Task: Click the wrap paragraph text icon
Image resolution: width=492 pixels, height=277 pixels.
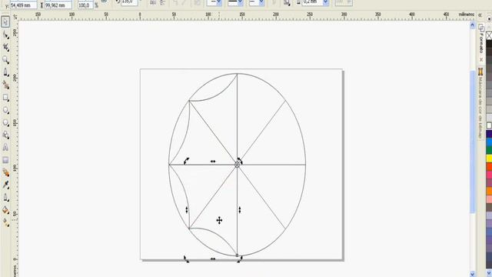Action: [287, 2]
